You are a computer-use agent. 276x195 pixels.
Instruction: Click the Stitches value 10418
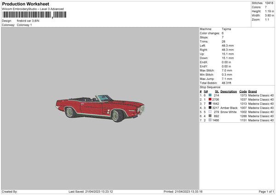tap(269, 3)
